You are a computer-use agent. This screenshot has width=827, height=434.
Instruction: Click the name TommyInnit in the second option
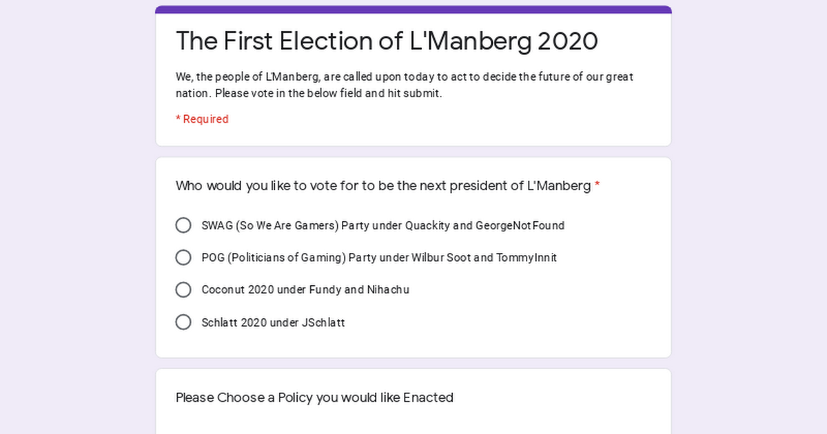(x=527, y=258)
